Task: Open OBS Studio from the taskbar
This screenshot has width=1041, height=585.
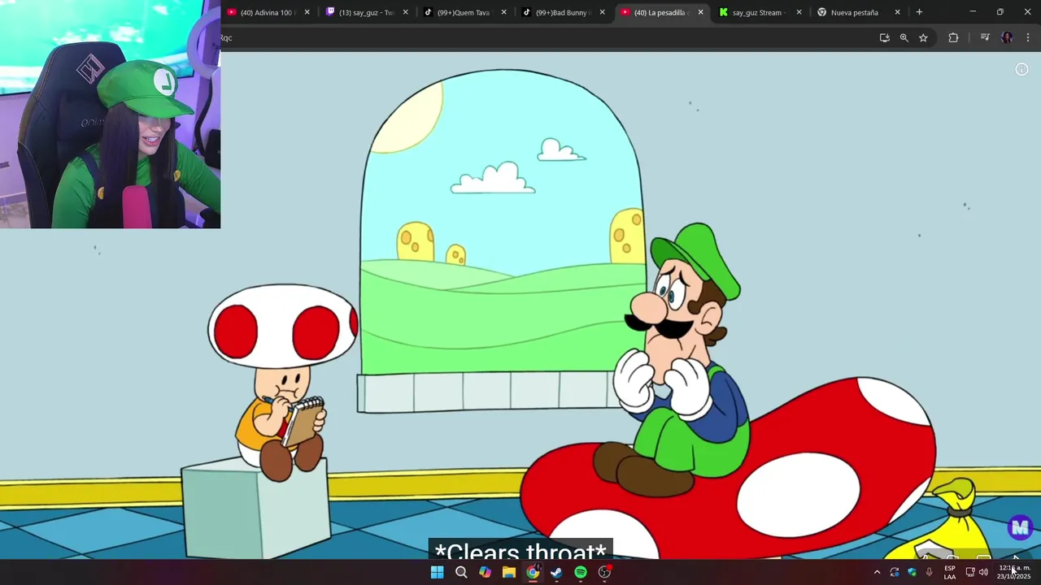Action: coord(604,572)
